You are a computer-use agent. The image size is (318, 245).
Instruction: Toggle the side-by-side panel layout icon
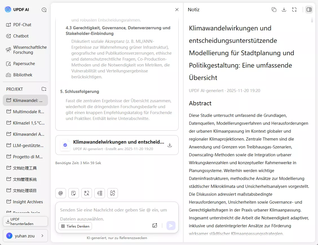click(309, 9)
